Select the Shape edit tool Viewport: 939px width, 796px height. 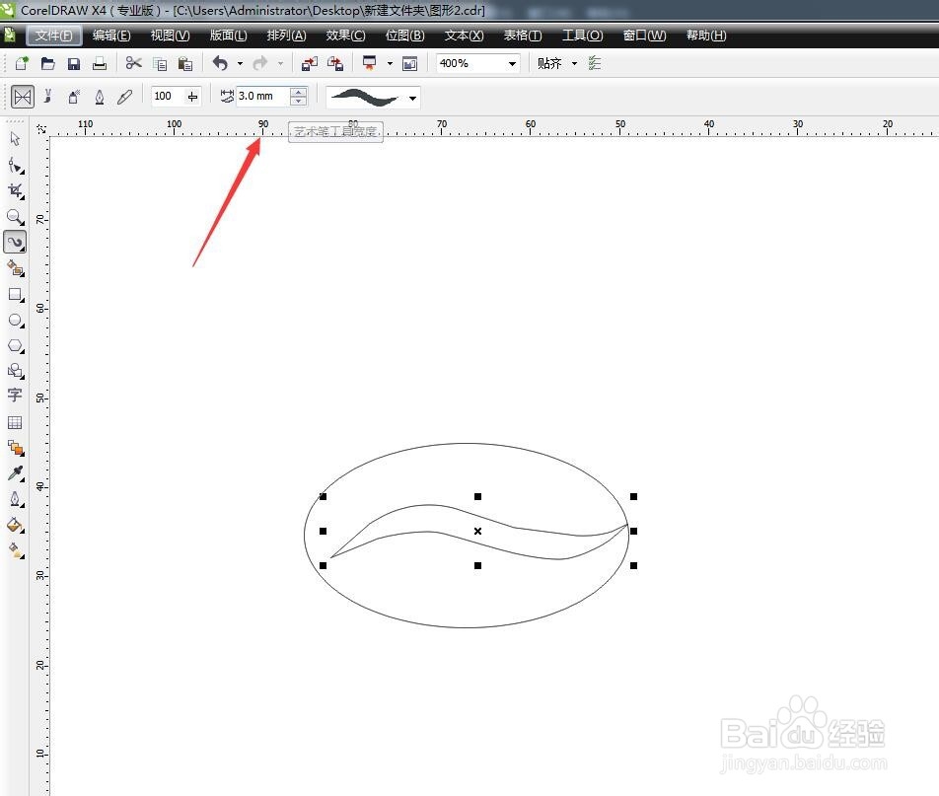[x=15, y=166]
